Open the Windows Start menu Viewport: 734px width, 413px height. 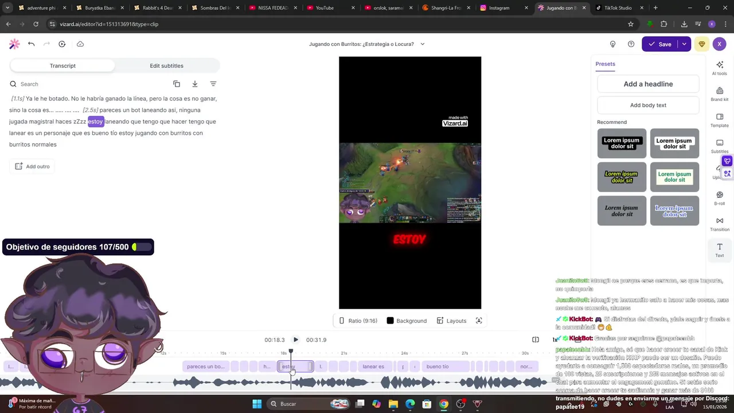[x=257, y=404]
